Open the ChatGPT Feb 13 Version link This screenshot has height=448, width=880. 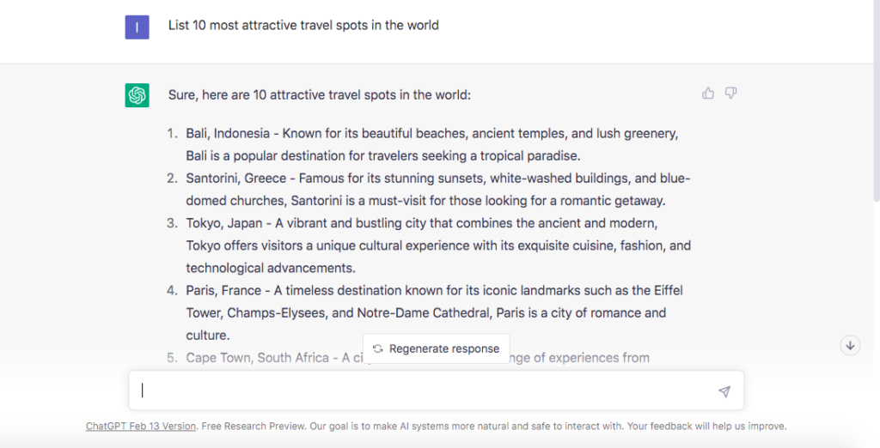[141, 426]
